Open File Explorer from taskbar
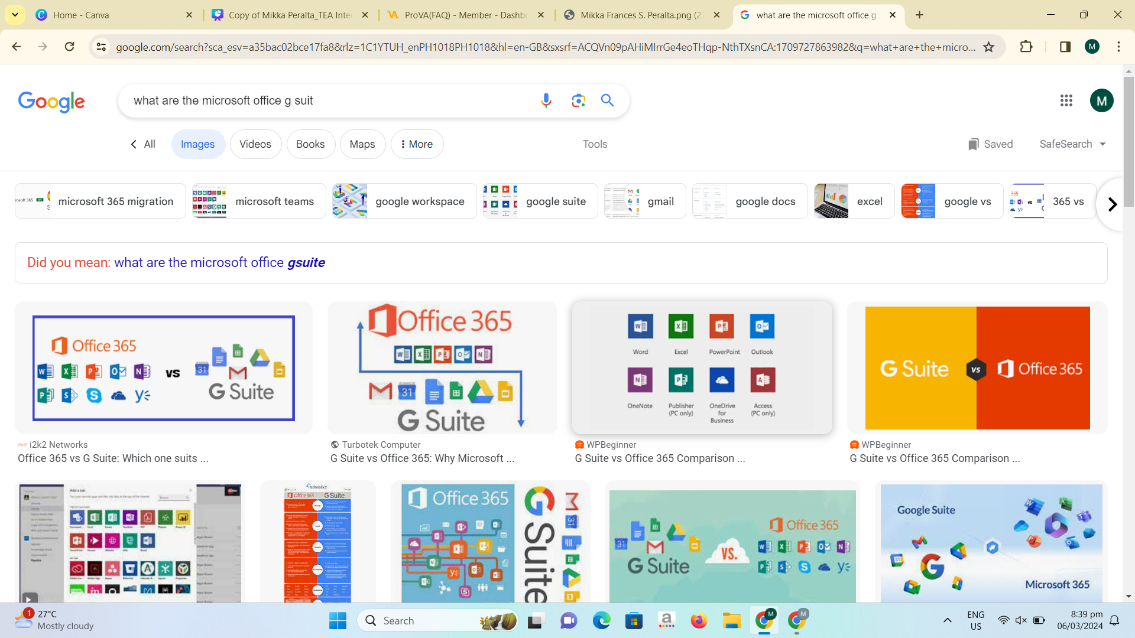The width and height of the screenshot is (1135, 638). [x=731, y=621]
